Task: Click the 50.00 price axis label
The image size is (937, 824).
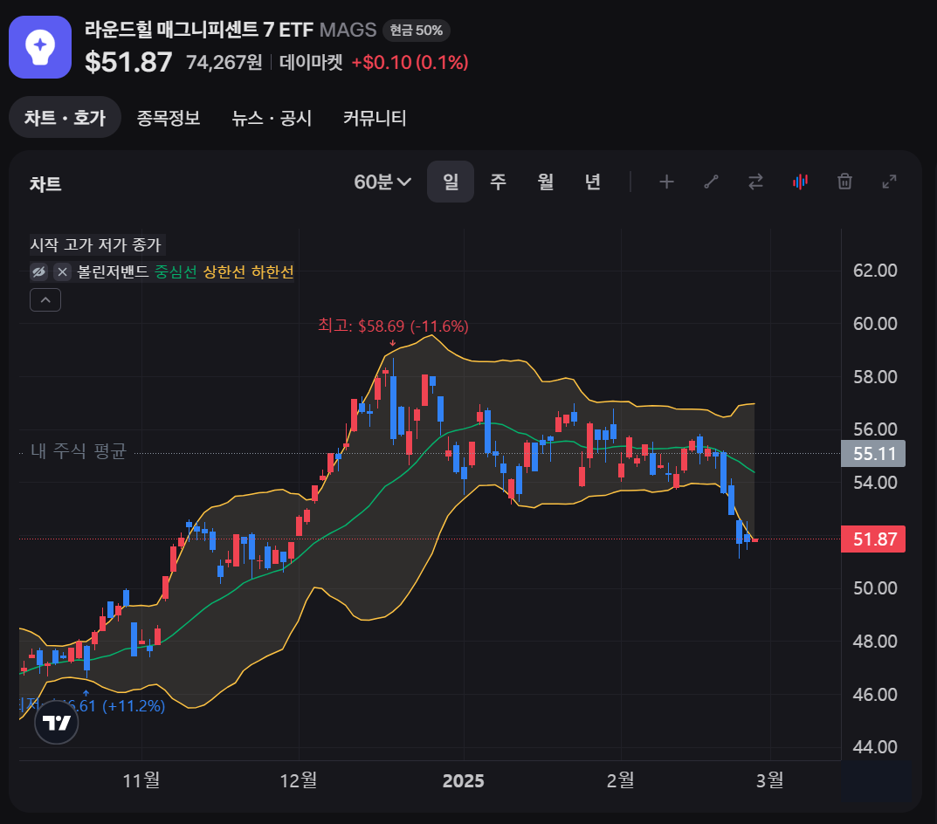Action: pos(876,588)
